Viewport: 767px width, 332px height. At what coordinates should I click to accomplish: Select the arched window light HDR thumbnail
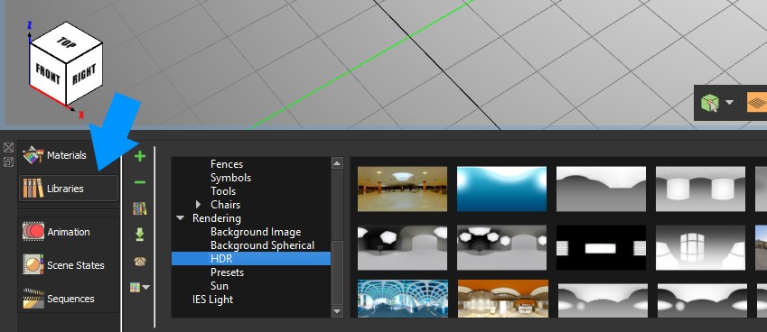pos(700,247)
